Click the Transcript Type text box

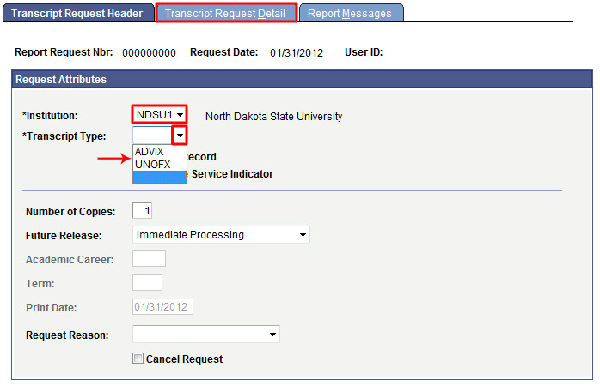(152, 136)
